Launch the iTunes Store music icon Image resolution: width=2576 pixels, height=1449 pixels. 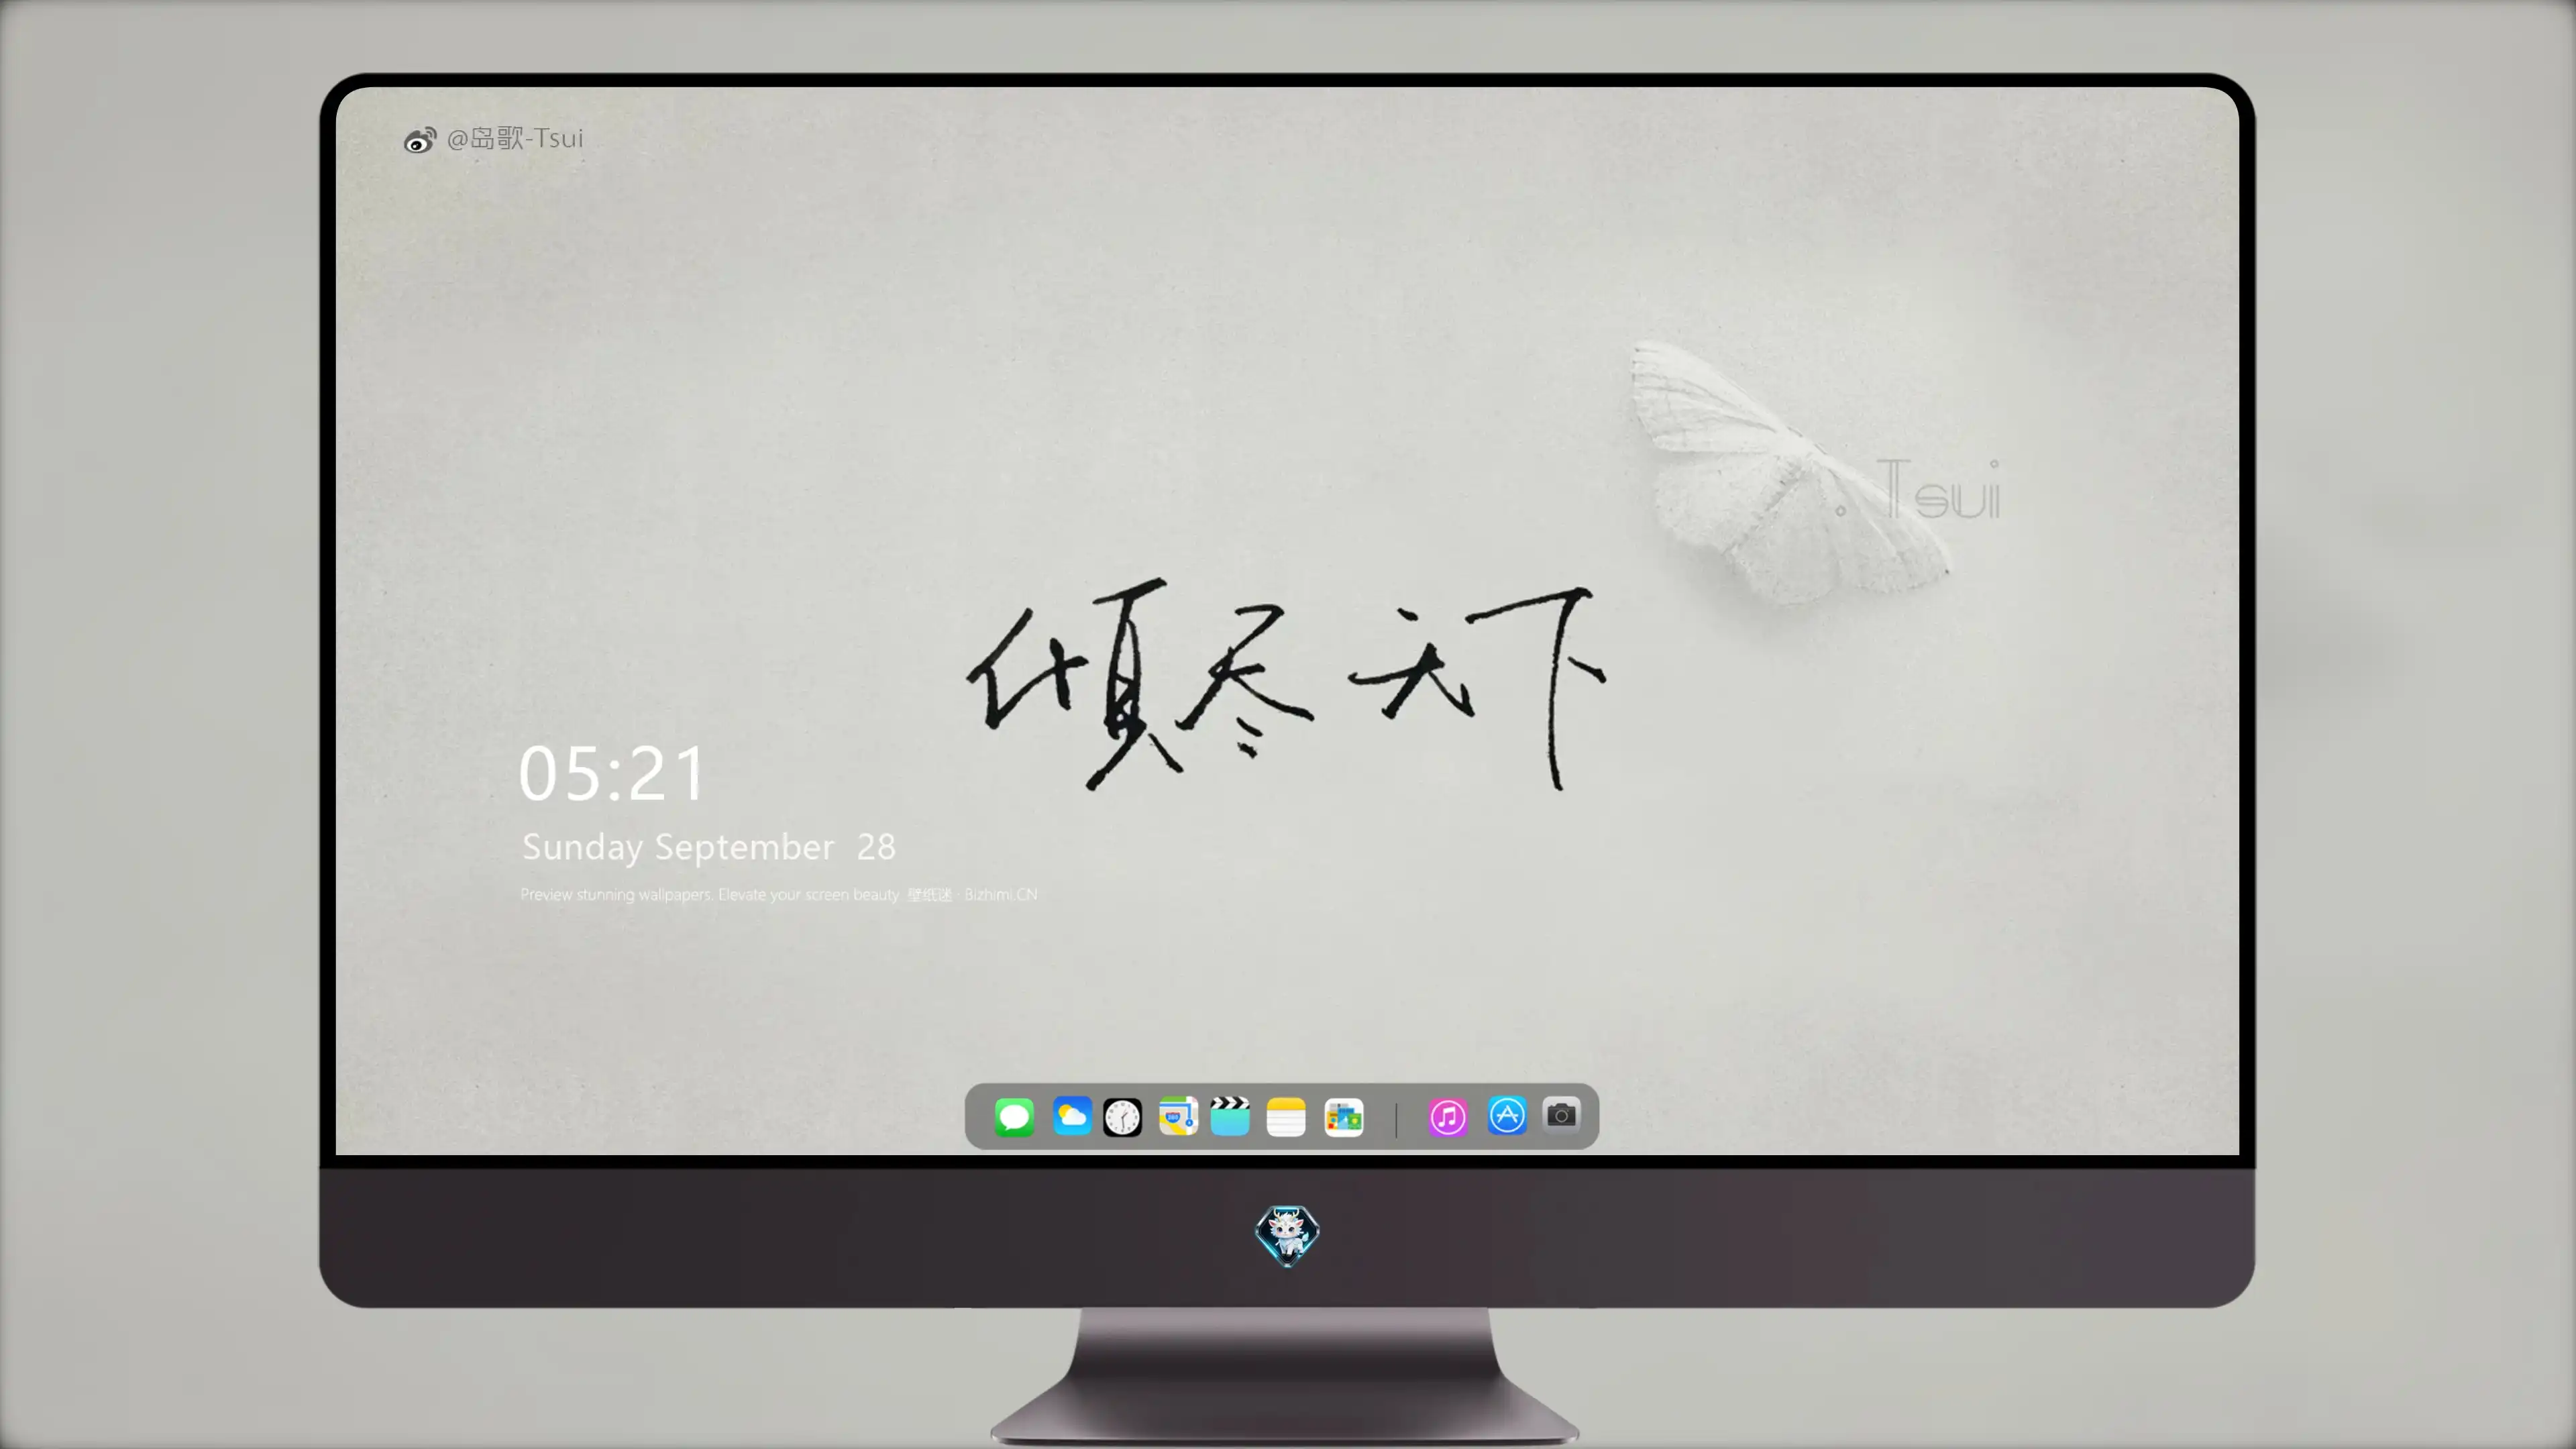coord(1448,1117)
